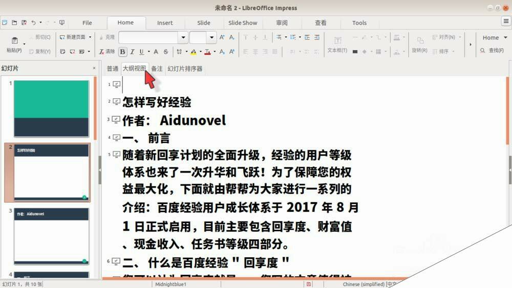Screen dimensions: 512x288
Task: Select slide 1 thumbnail with green background
Action: [x=51, y=108]
